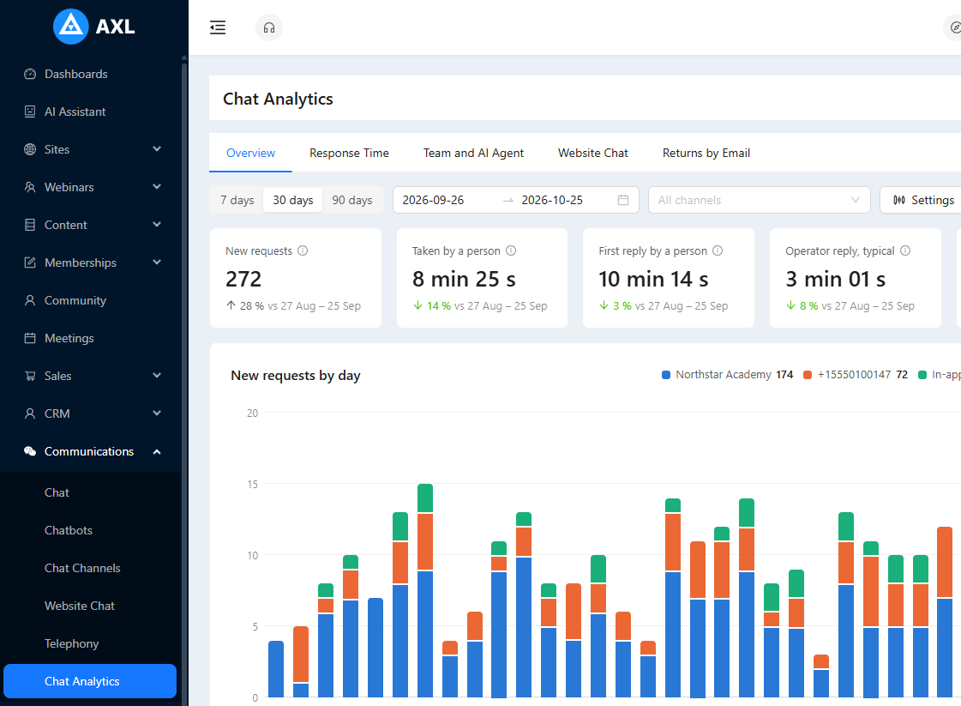961x706 pixels.
Task: Click the Dashboards gauge icon
Action: click(30, 75)
